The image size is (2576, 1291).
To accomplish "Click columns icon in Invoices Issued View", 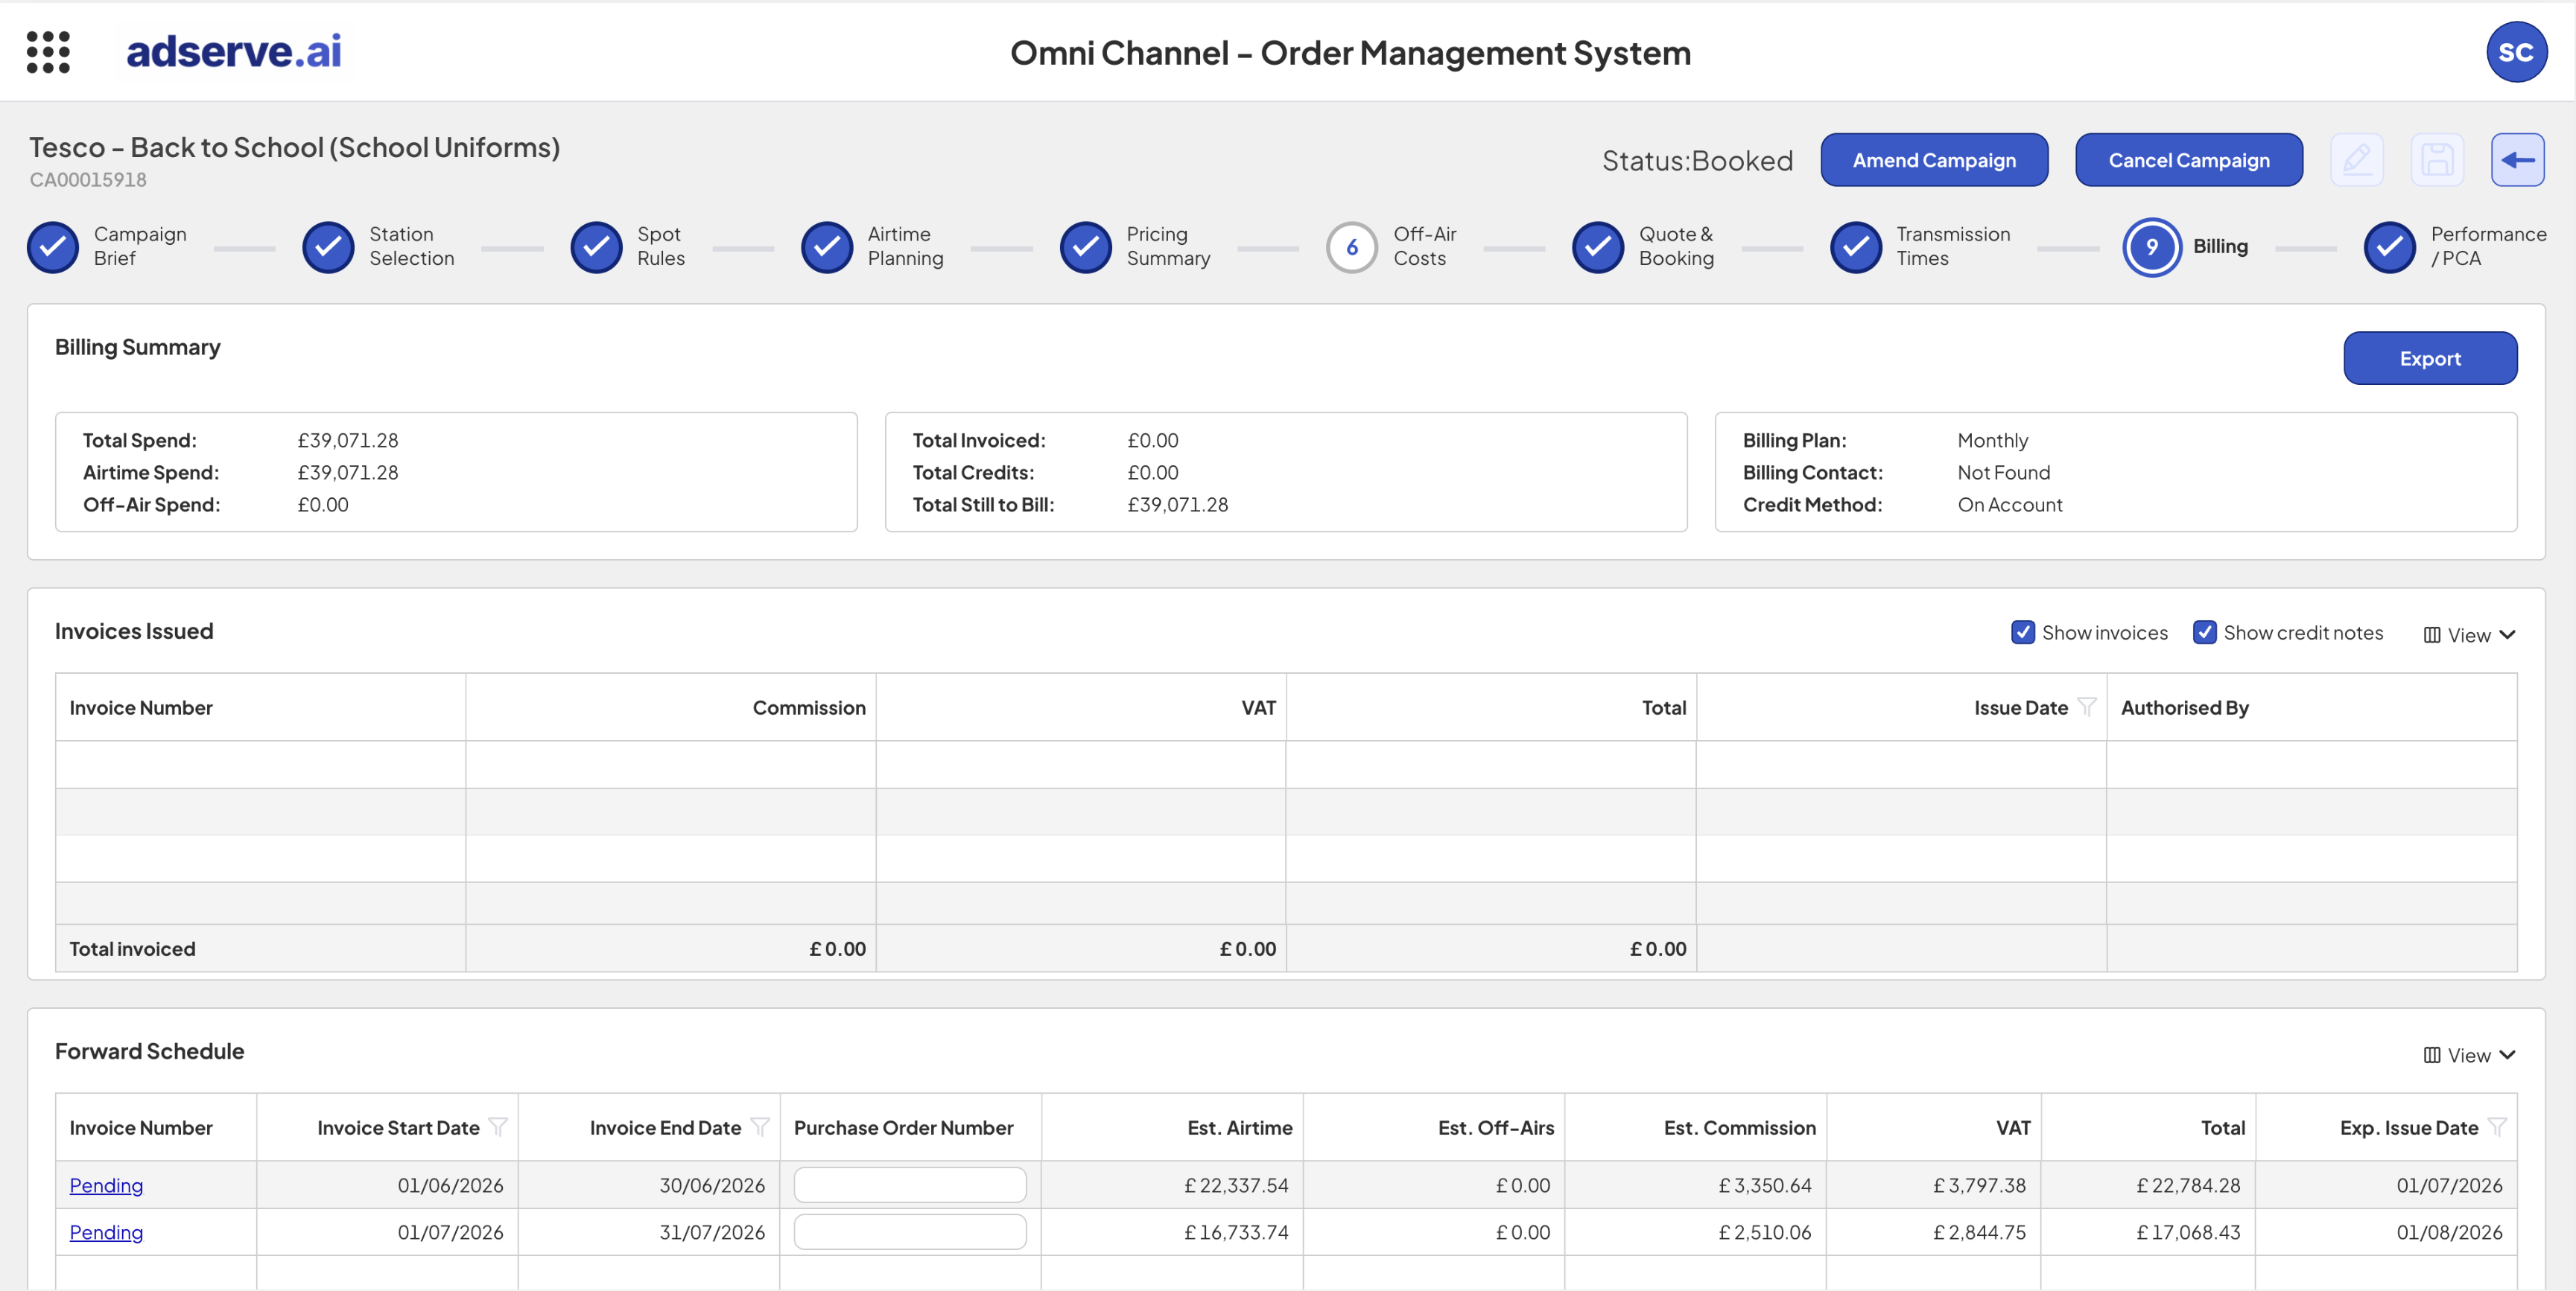I will pos(2432,634).
